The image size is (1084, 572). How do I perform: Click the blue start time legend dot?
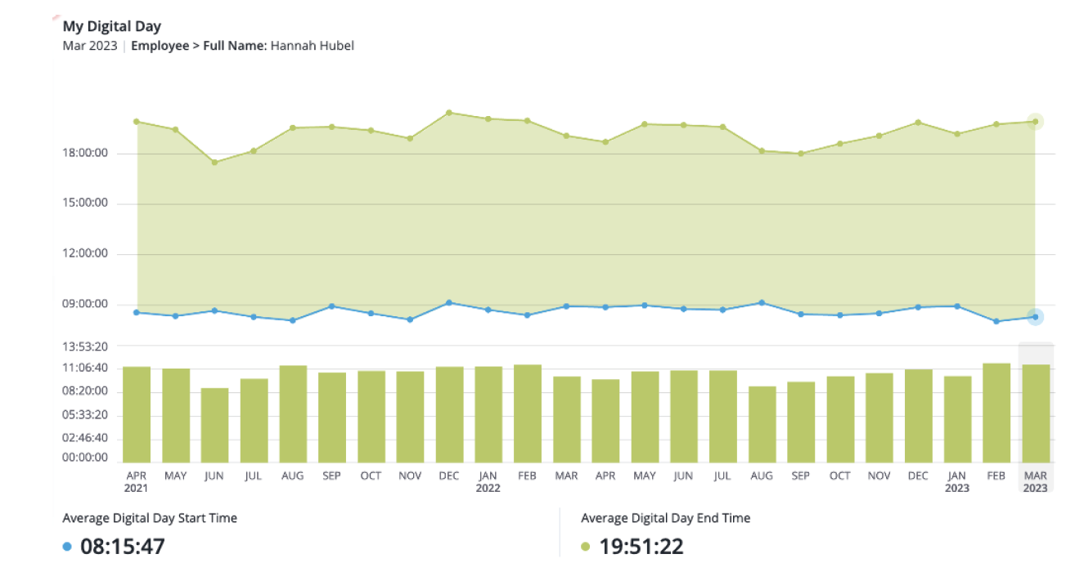click(x=67, y=547)
